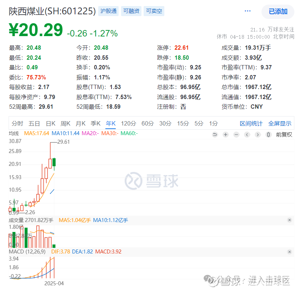299x291 pixels.
Task: Select the 周K chart tab
Action: click(x=65, y=123)
